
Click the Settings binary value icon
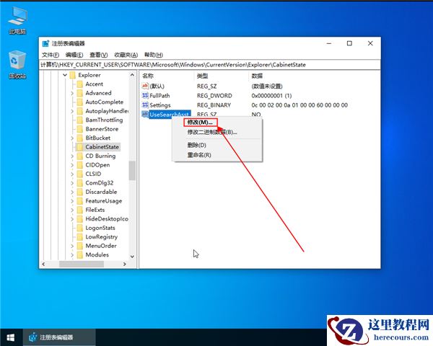[145, 105]
